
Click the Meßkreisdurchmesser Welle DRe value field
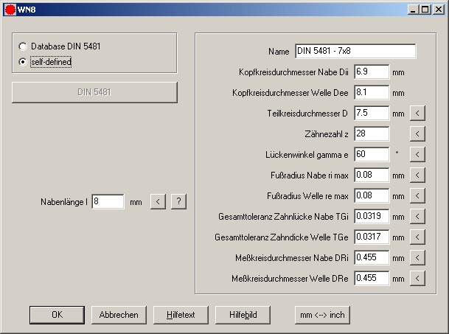tap(372, 279)
